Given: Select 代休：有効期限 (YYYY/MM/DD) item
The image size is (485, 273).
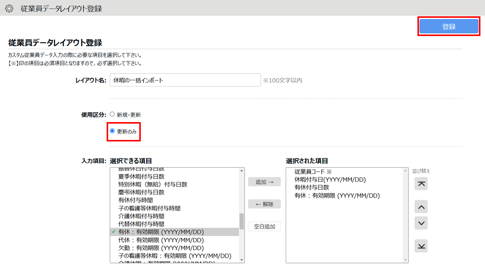Looking at the screenshot, I should 174,240.
